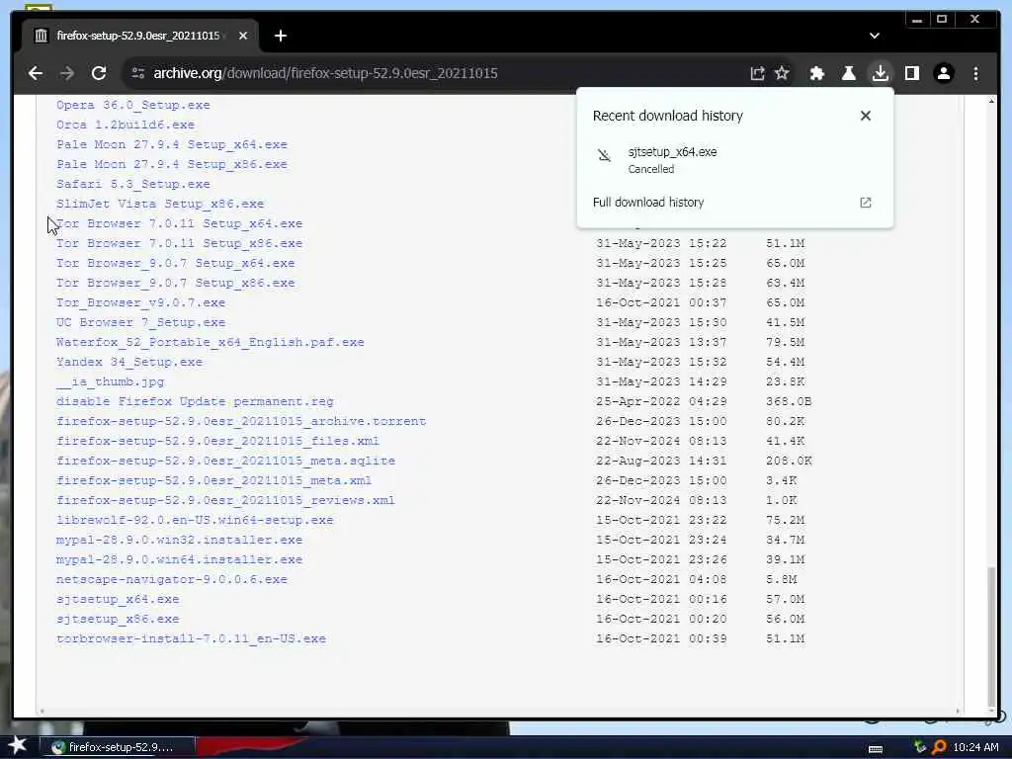Close the firefox-setup-52.9.0esr tab
This screenshot has height=759, width=1012.
click(x=243, y=36)
